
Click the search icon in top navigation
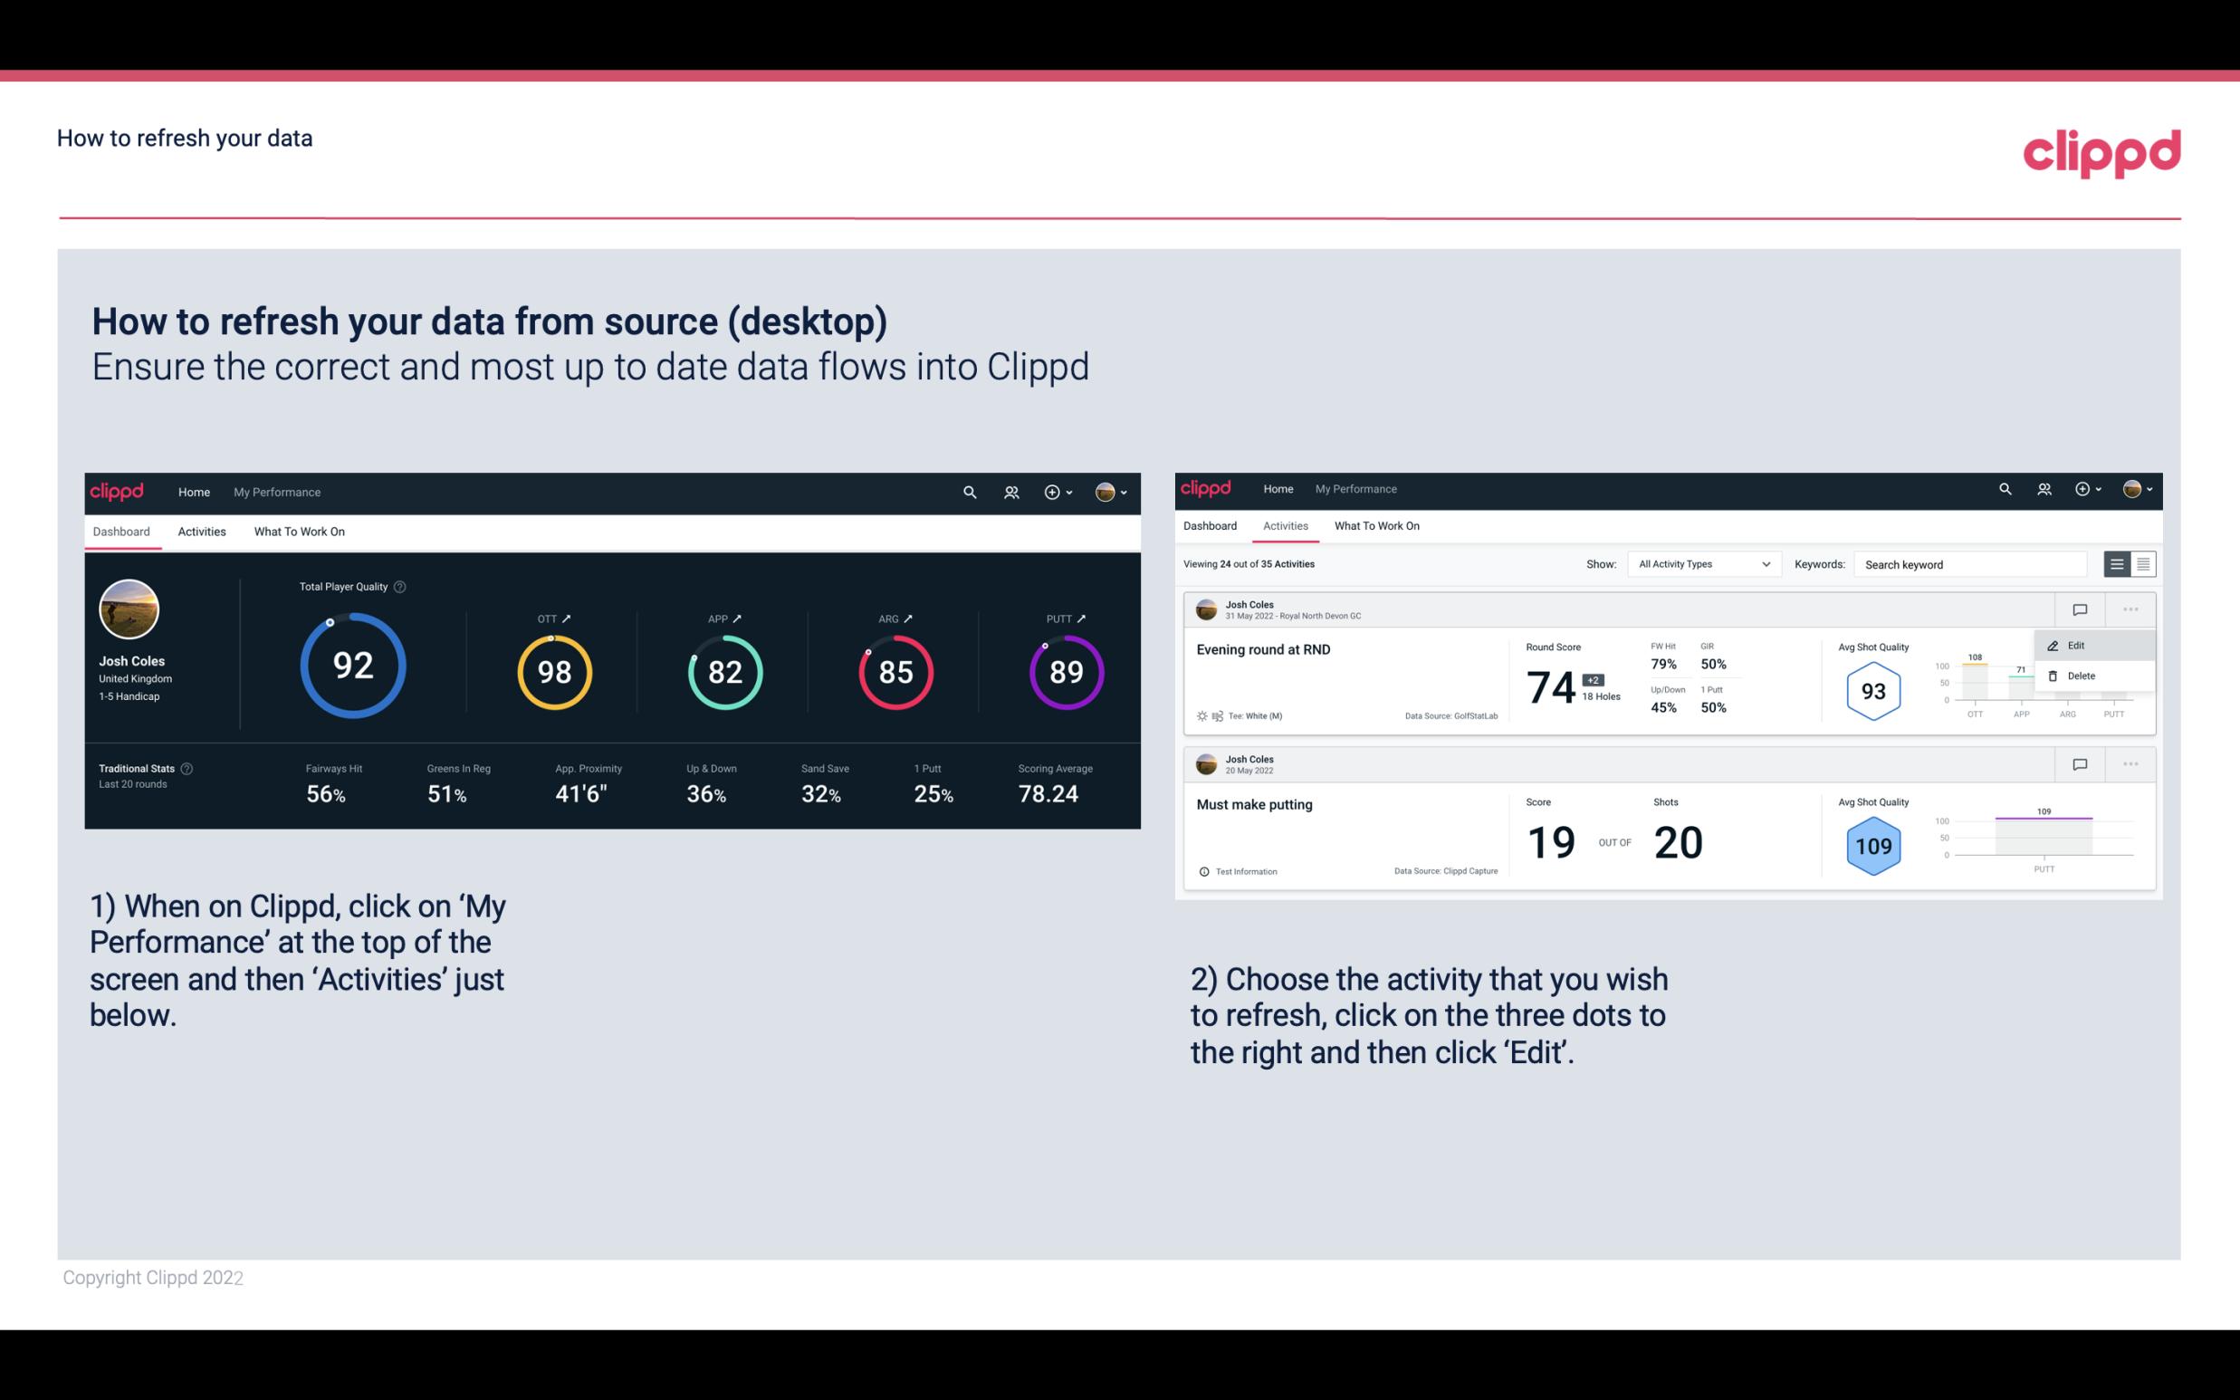(969, 492)
